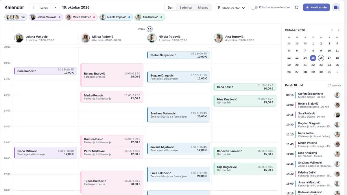Image resolution: width=347 pixels, height=195 pixels.
Task: Open Olja Bogićević Gel manikir appointment
Action: (x=245, y=169)
